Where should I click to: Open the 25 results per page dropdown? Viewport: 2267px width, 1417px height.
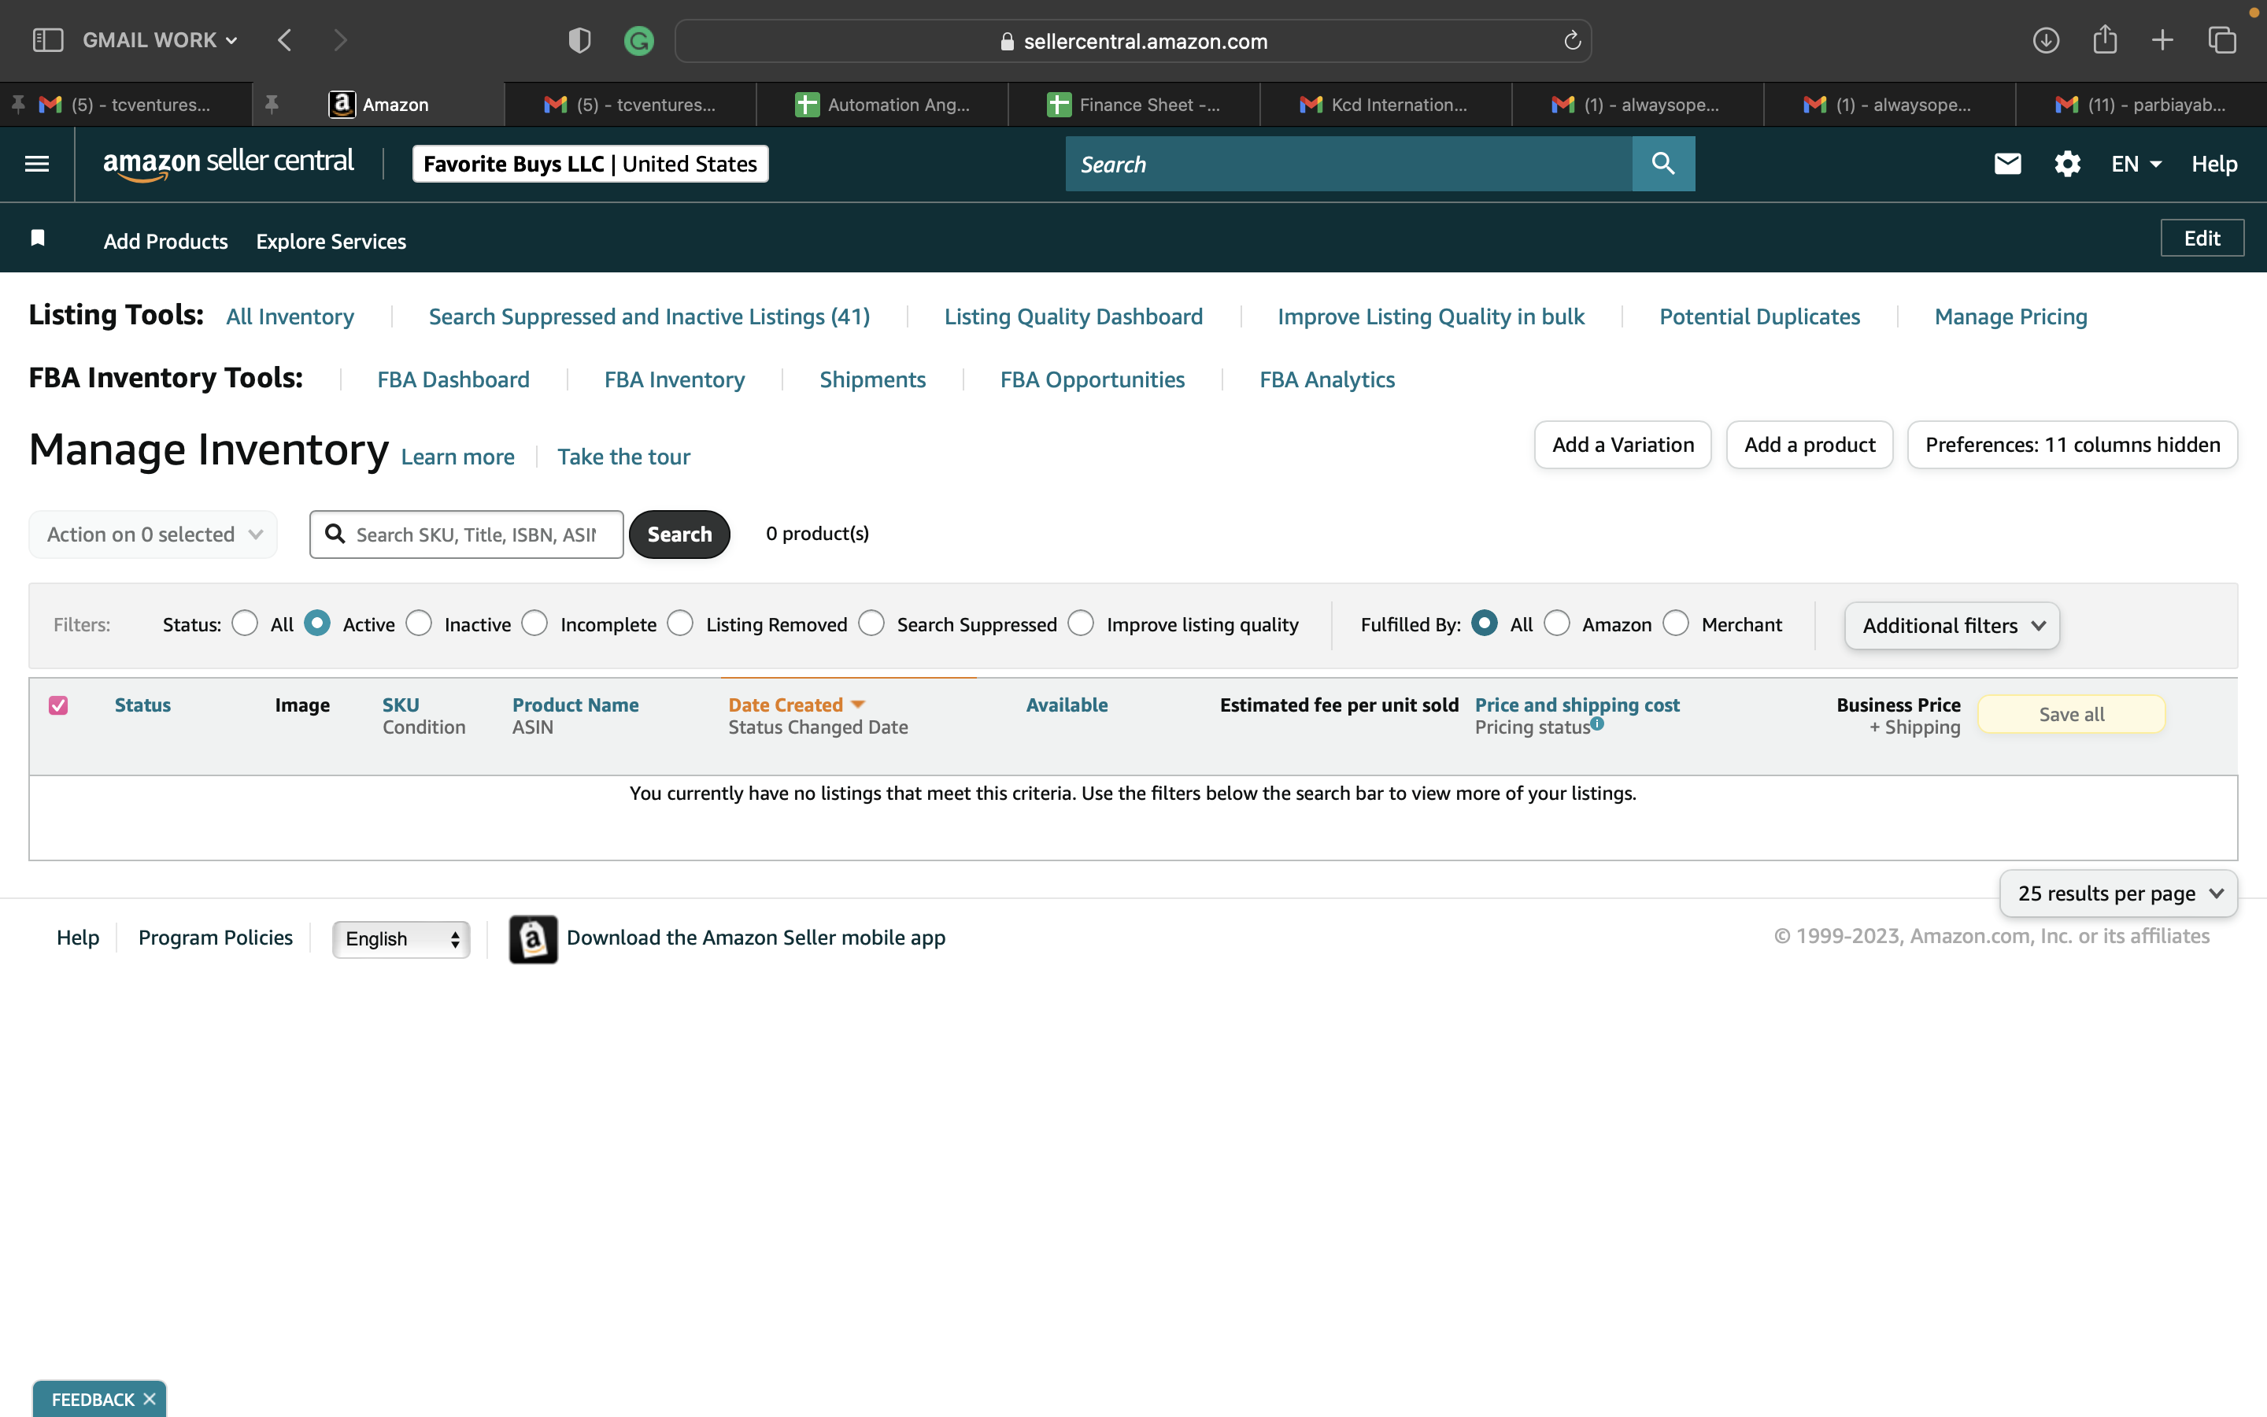[x=2119, y=893]
